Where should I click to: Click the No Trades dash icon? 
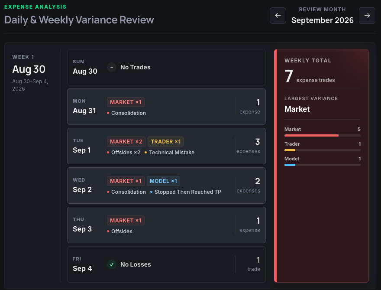[112, 67]
